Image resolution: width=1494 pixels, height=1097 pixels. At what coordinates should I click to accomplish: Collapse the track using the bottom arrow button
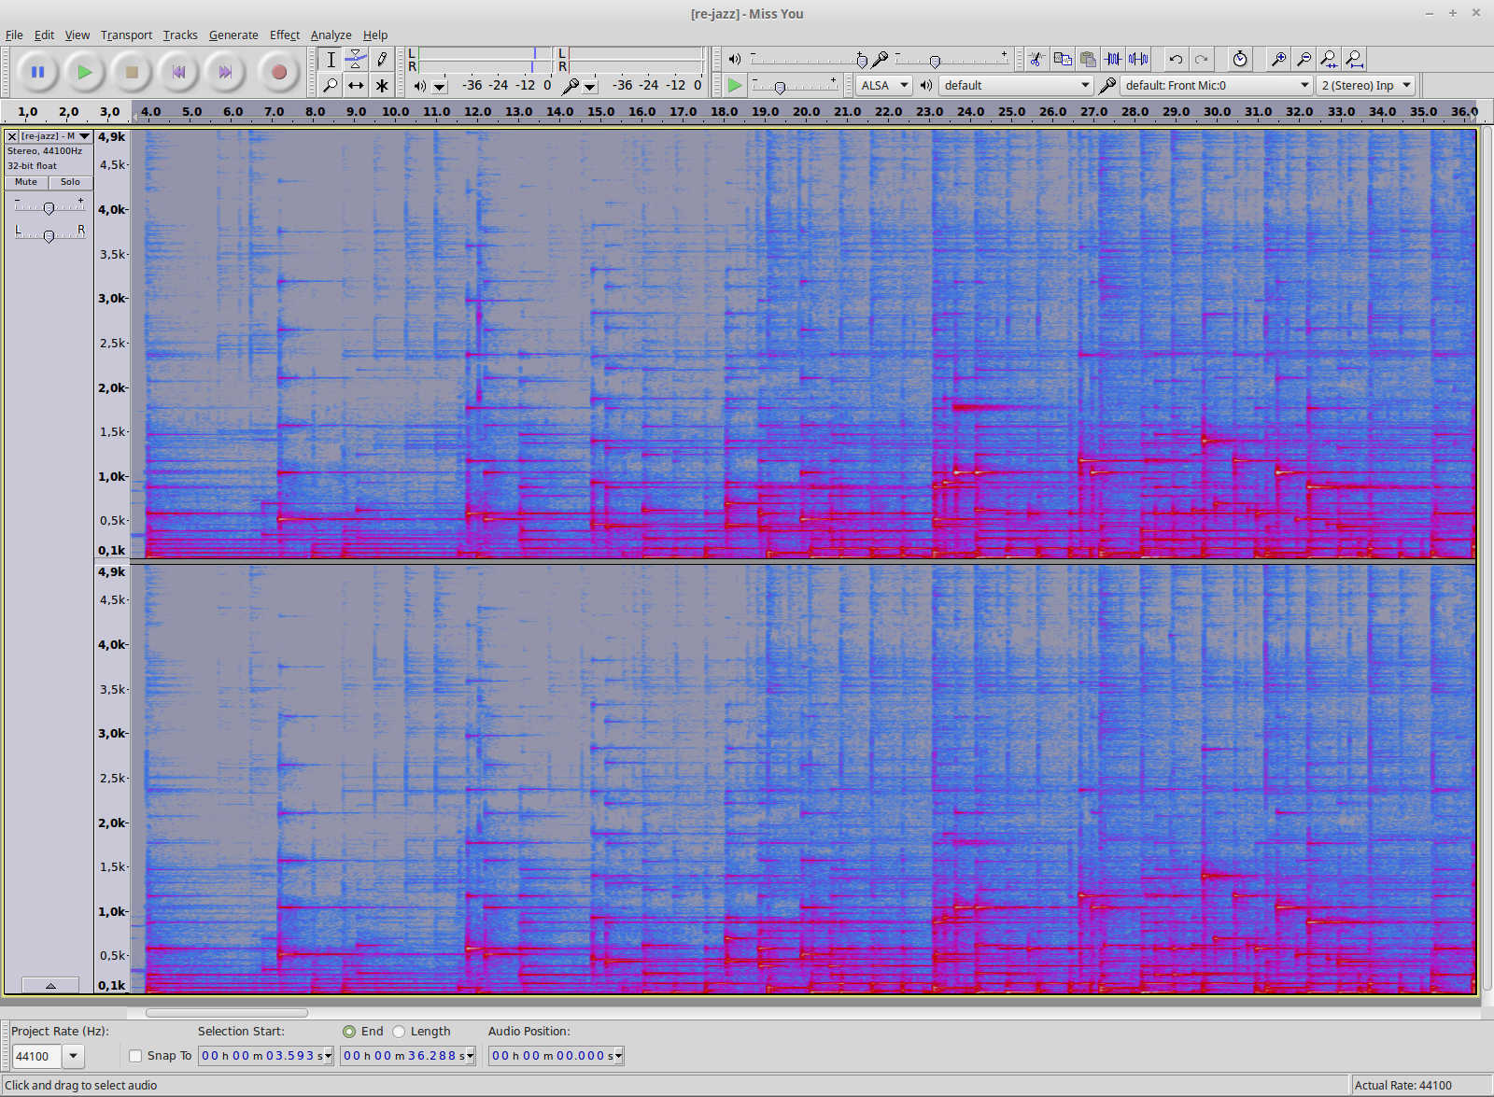pos(50,985)
